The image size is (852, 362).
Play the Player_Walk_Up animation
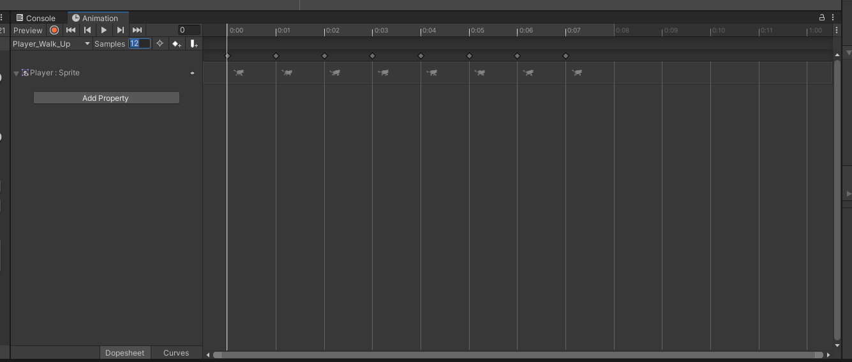(x=104, y=30)
